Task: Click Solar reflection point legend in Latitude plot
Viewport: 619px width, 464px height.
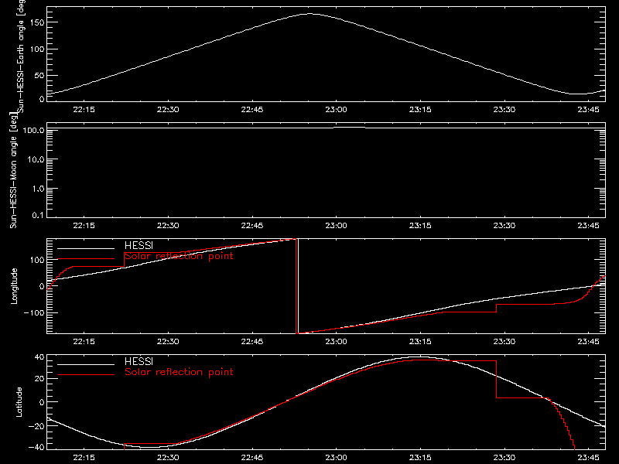Action: pos(179,372)
